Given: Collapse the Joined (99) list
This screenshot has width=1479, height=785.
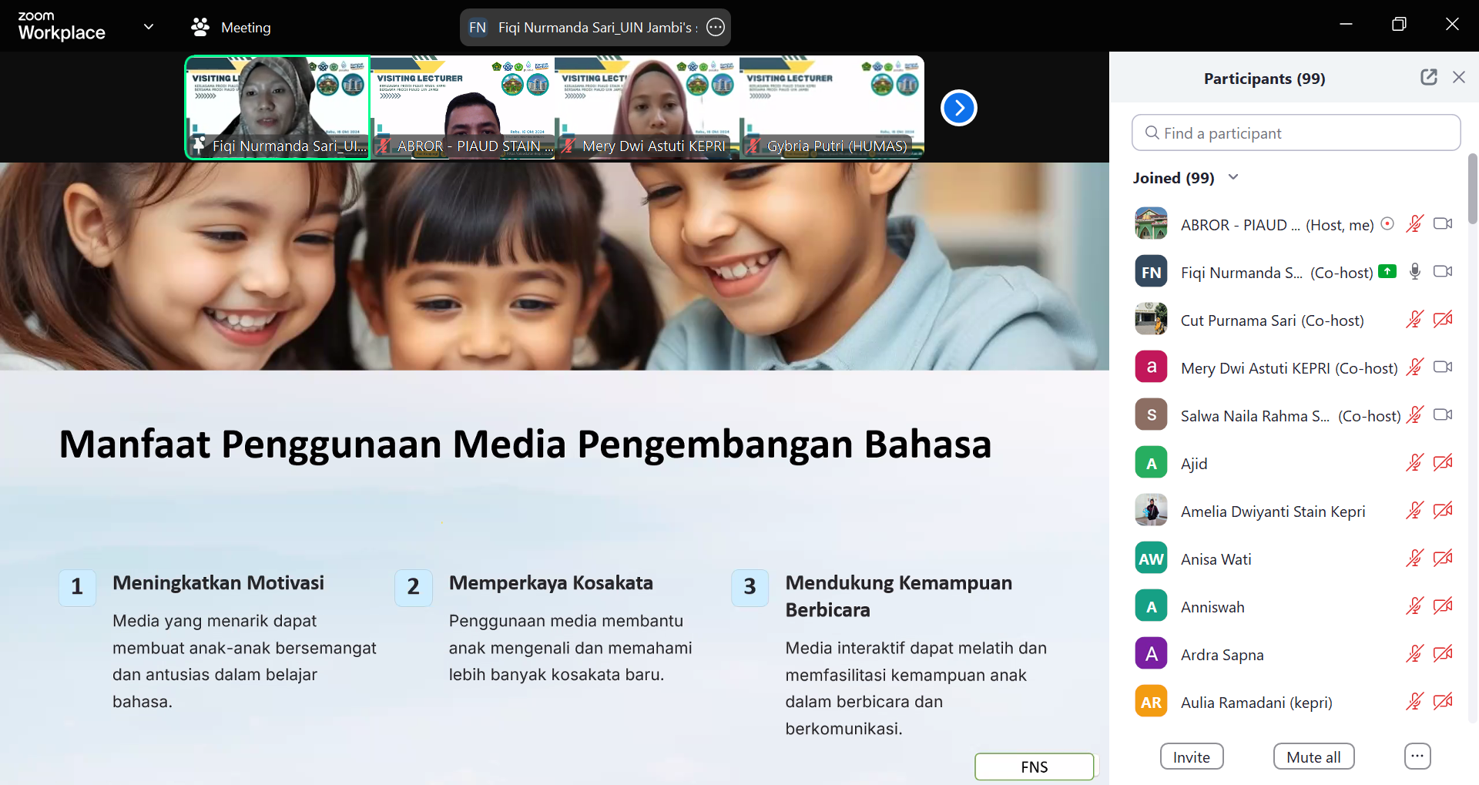Looking at the screenshot, I should pyautogui.click(x=1233, y=177).
